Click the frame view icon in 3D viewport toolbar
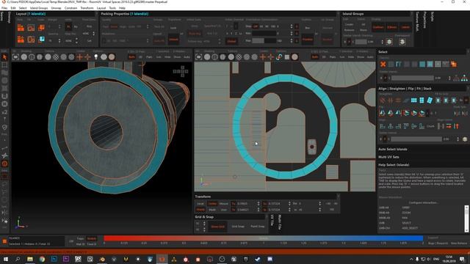This screenshot has width=470, height=264. tap(16, 57)
